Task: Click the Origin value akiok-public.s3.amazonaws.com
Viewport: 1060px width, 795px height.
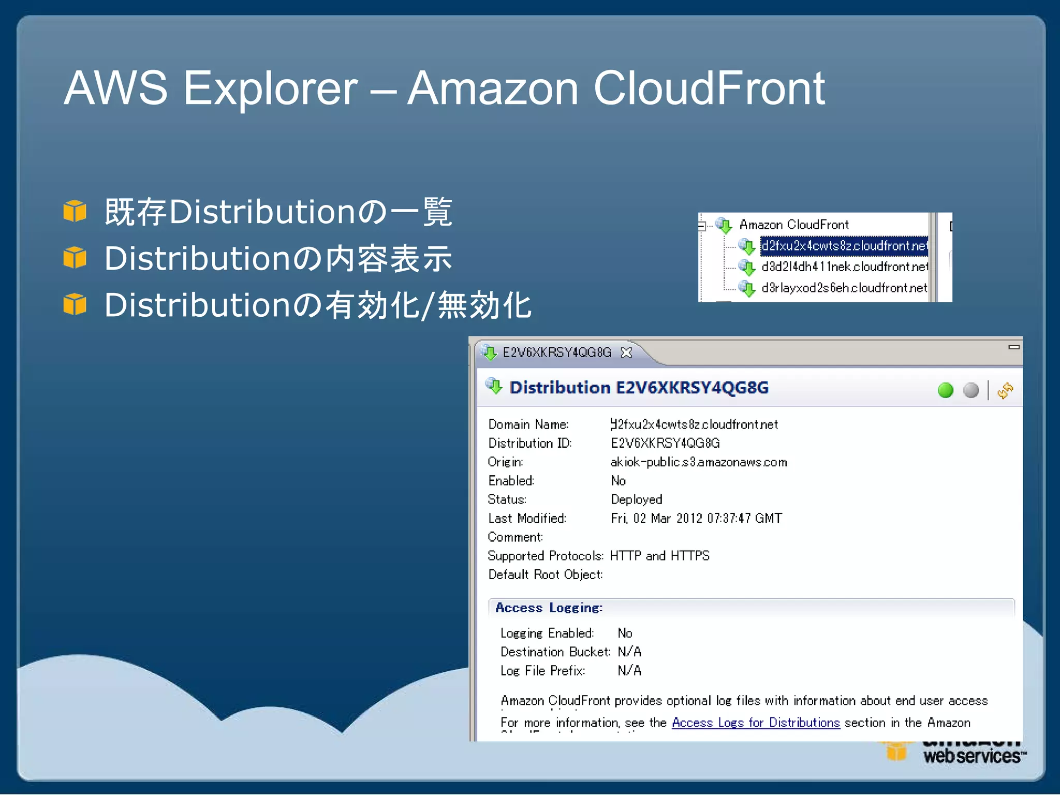Action: (699, 462)
